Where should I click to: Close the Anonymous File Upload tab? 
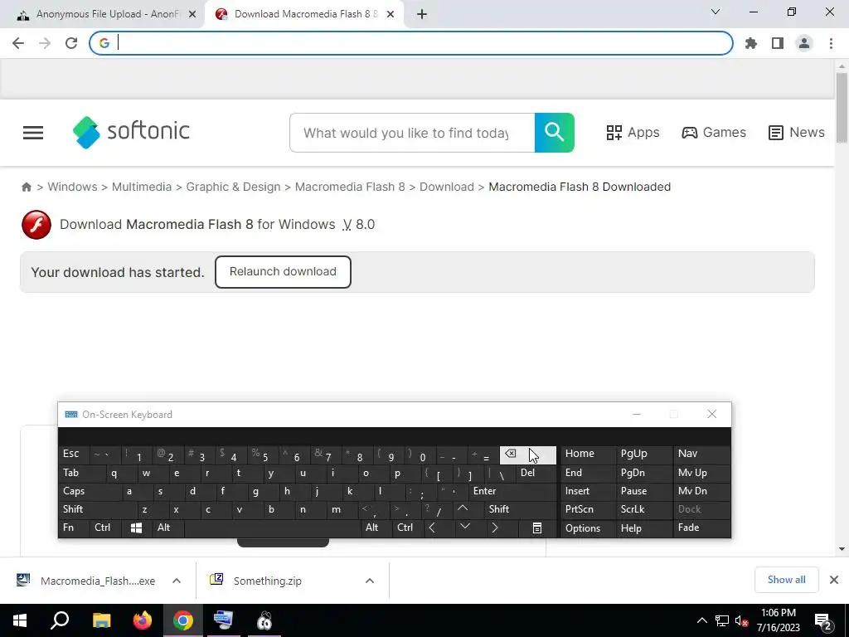(192, 15)
